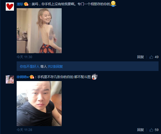Reply to the comment posted at 11:28

pyautogui.click(x=141, y=130)
